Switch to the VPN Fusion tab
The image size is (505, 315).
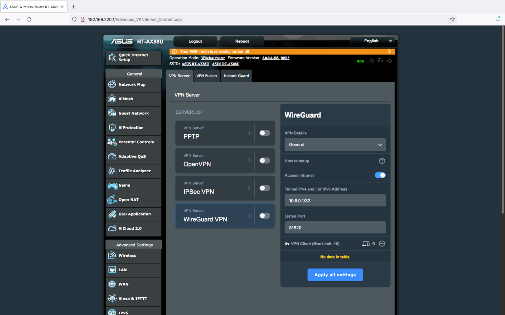click(206, 76)
